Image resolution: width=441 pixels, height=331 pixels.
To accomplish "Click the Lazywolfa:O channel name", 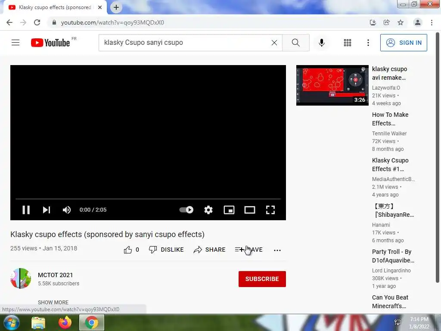I will pyautogui.click(x=386, y=88).
